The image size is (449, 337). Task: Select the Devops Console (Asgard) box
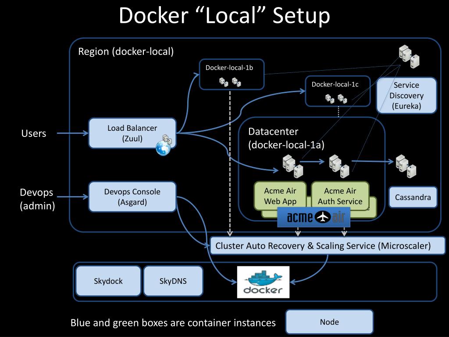pos(132,197)
